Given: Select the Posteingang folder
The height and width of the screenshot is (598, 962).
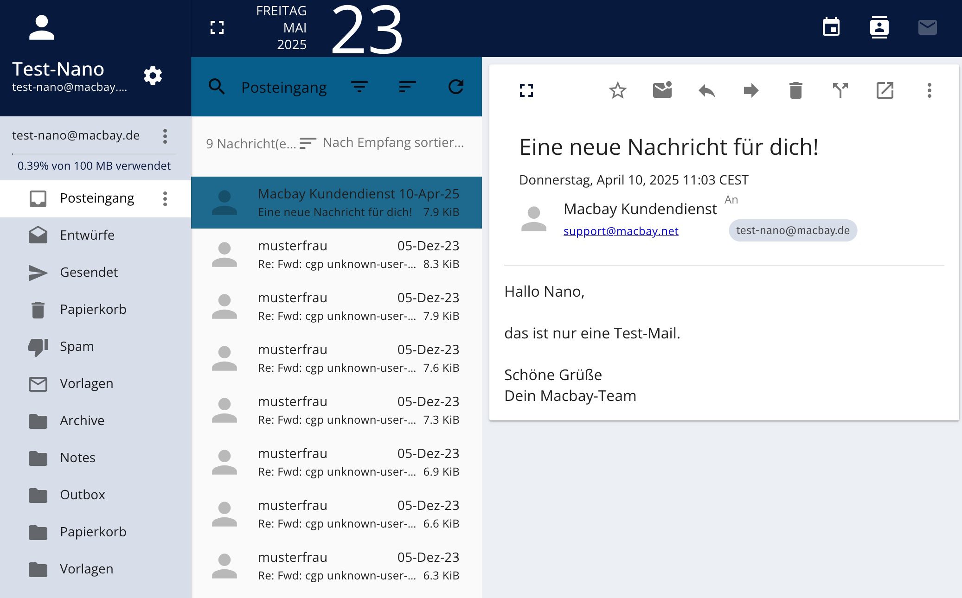Looking at the screenshot, I should pos(96,198).
